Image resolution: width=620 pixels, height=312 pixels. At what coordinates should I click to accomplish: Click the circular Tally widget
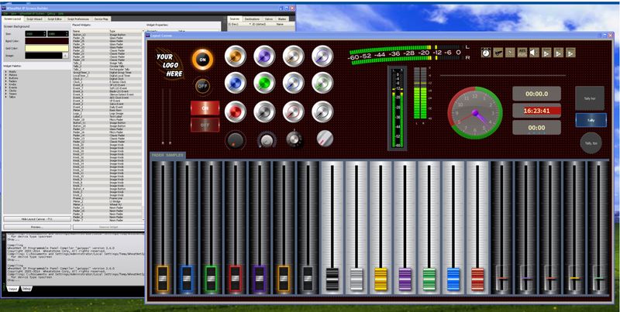point(591,142)
